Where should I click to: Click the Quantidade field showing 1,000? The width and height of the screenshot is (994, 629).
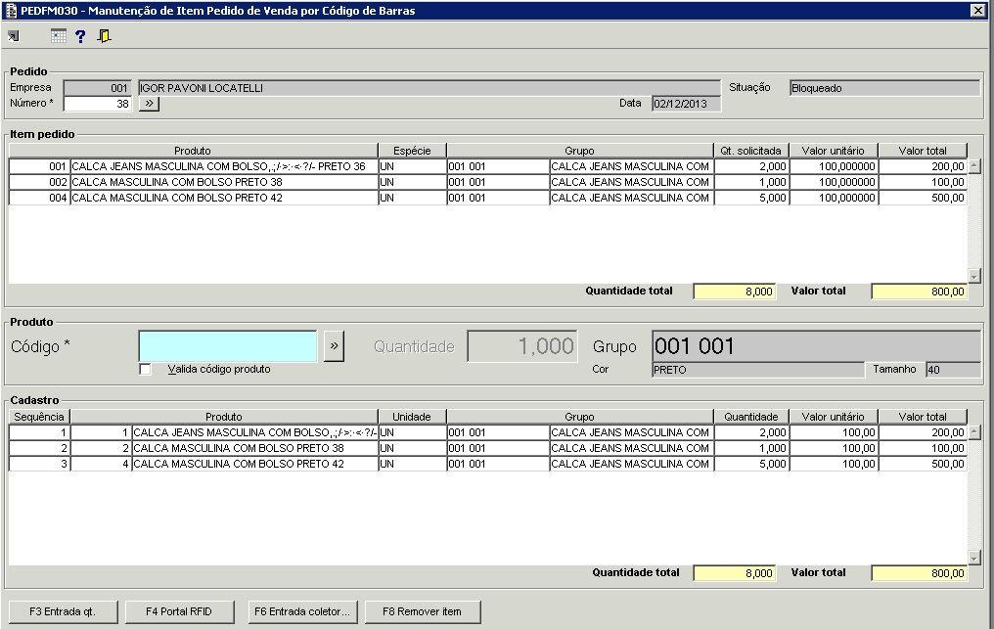tap(522, 346)
